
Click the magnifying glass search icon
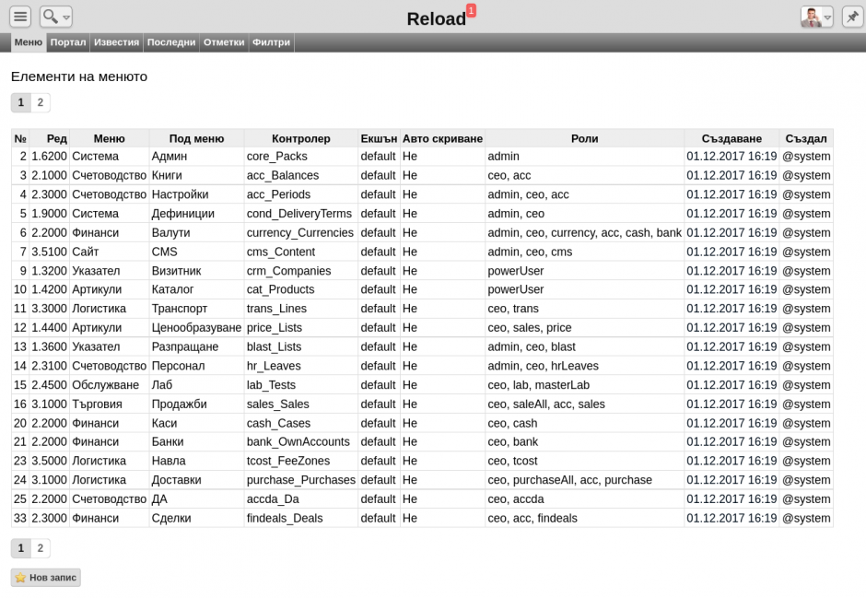[x=50, y=17]
